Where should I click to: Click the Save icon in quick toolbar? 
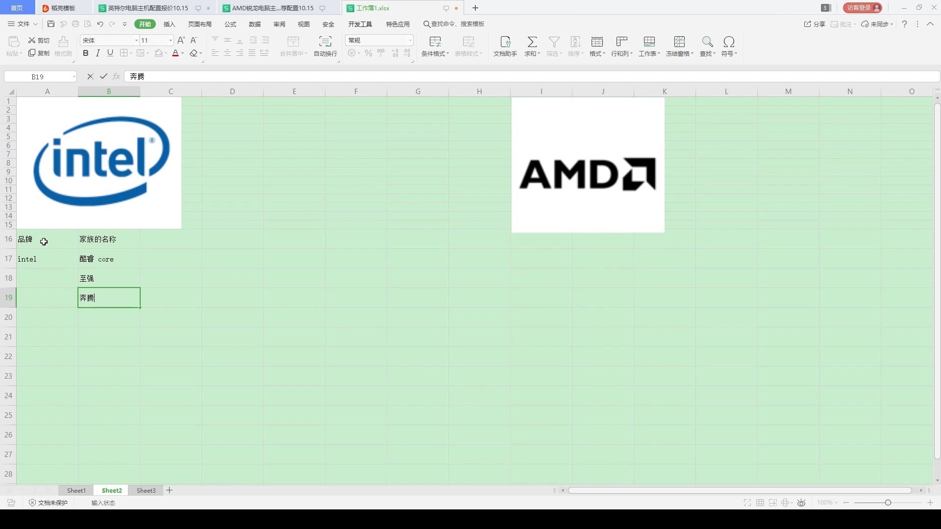(51, 24)
